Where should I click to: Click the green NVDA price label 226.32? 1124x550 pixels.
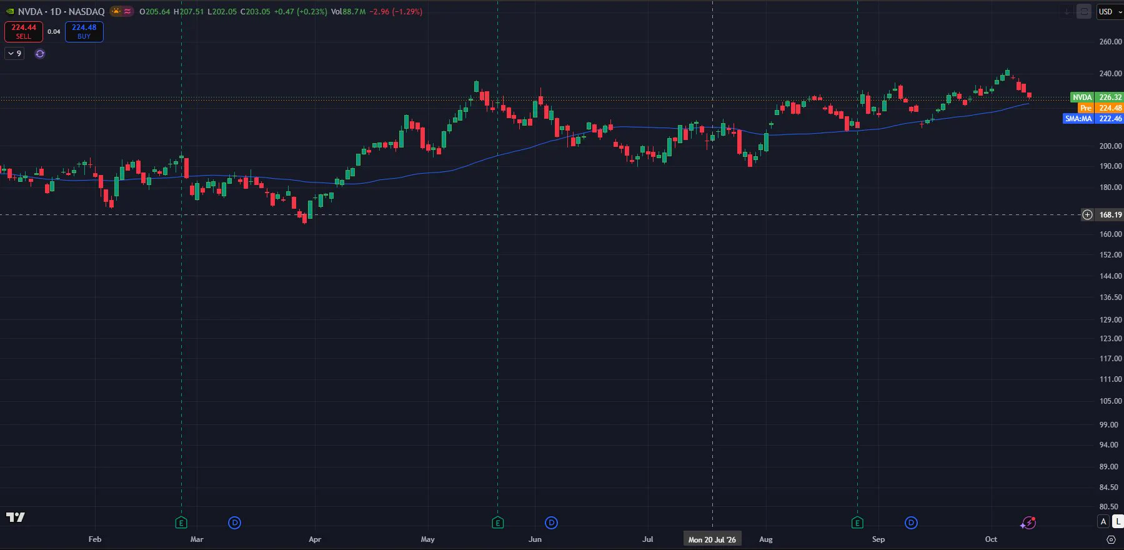1097,97
